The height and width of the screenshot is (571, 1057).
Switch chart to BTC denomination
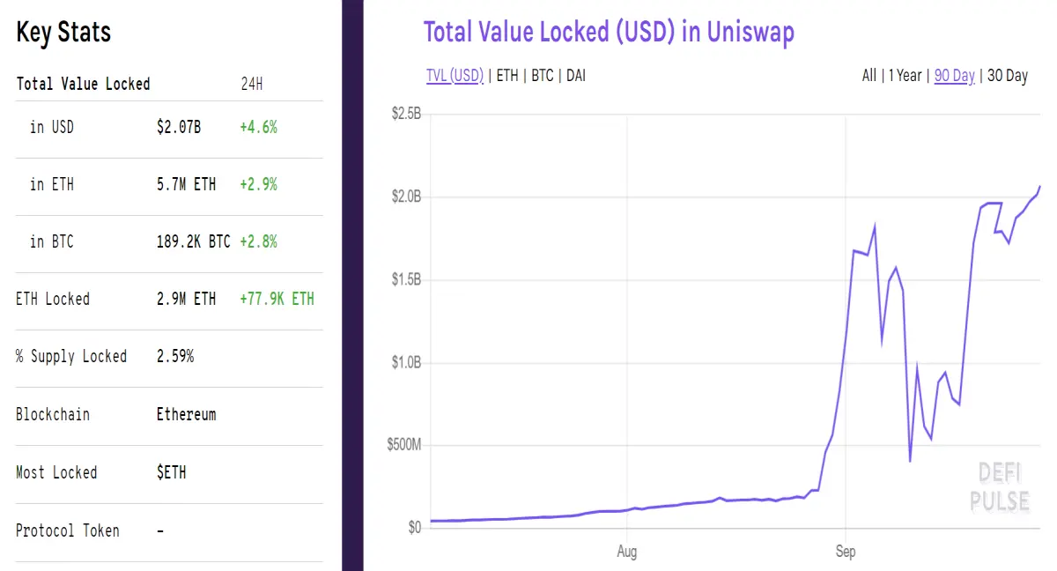click(543, 76)
